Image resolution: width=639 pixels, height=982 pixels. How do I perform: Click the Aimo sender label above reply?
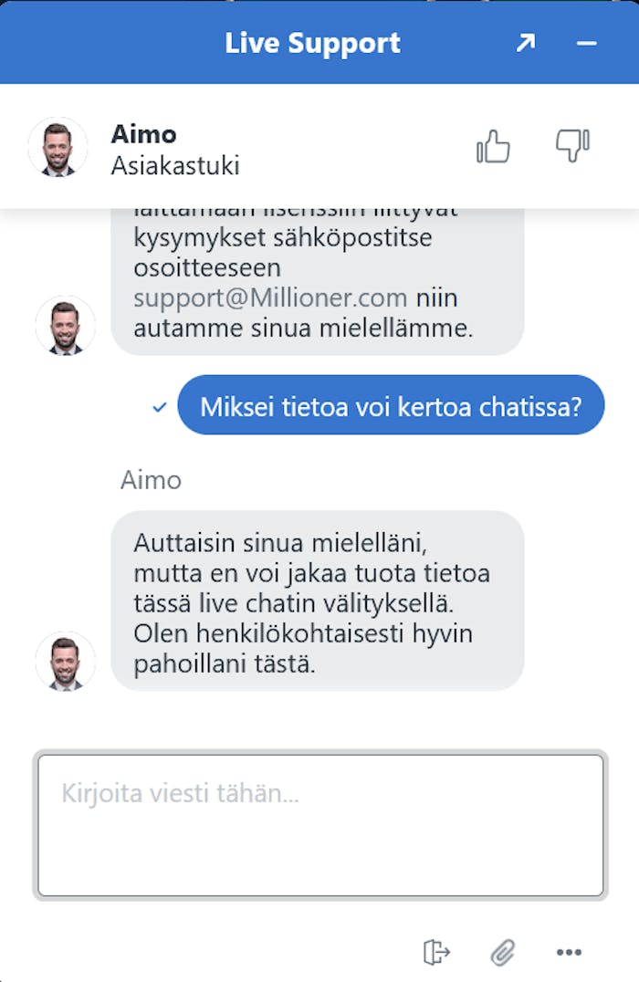[x=151, y=480]
